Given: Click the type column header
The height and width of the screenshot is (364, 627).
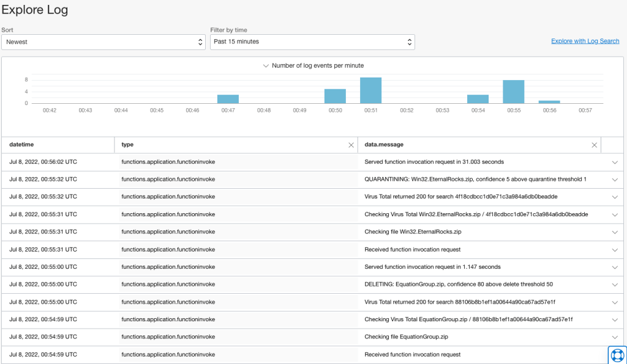Looking at the screenshot, I should (x=127, y=145).
